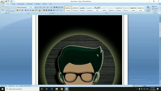The height and width of the screenshot is (91, 161).
Task: Grow the font size
Action: click(x=36, y=7)
